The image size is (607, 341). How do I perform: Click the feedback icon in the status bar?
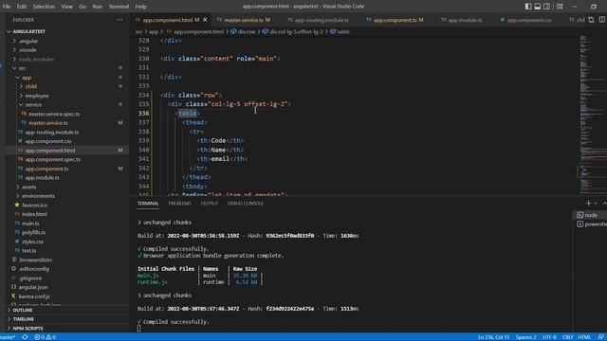[600, 337]
